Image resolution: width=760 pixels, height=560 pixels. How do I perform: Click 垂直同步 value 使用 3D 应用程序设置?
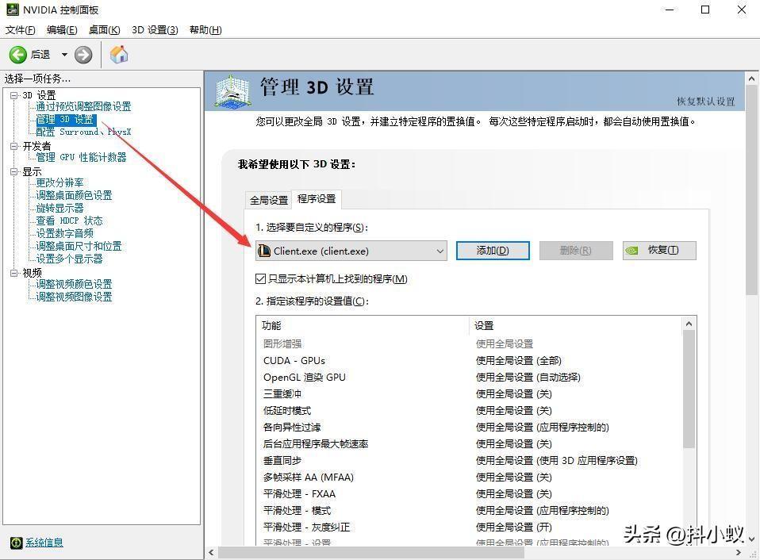(556, 461)
